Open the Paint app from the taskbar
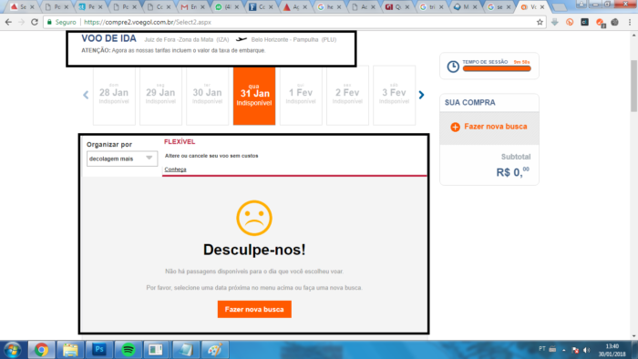This screenshot has width=638, height=359. (x=215, y=350)
